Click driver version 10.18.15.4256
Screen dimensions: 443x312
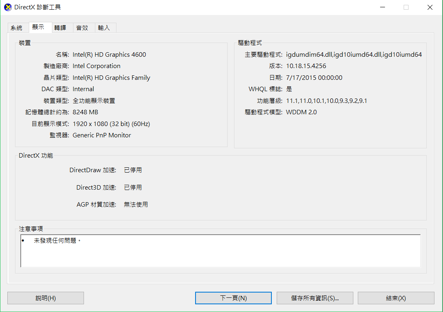306,66
